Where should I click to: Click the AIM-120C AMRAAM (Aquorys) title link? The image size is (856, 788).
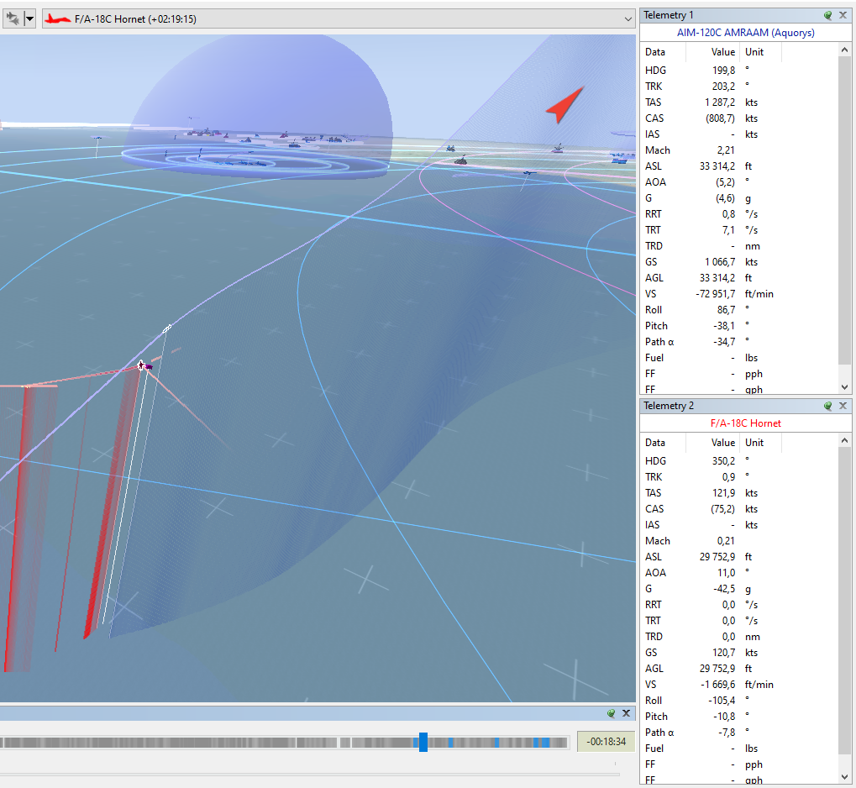coord(745,33)
